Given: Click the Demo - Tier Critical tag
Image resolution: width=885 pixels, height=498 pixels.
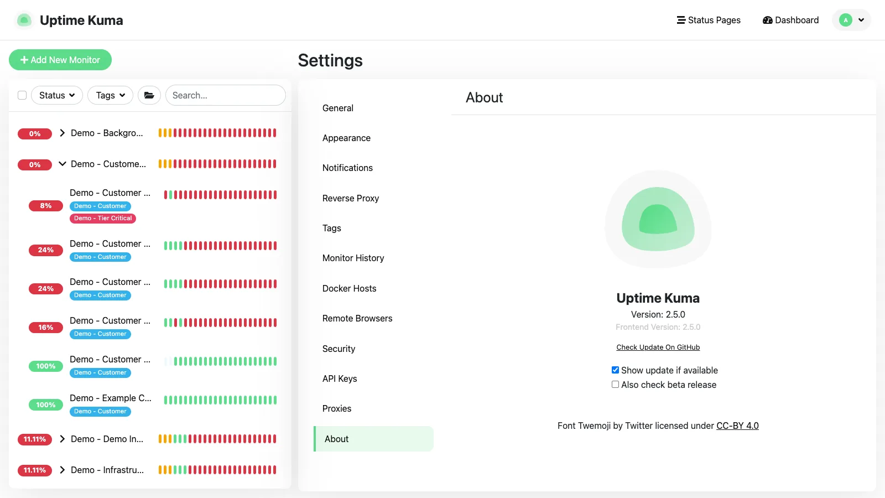Looking at the screenshot, I should [103, 219].
